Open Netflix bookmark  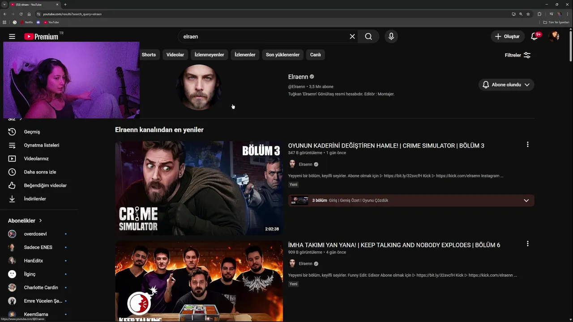[x=27, y=22]
